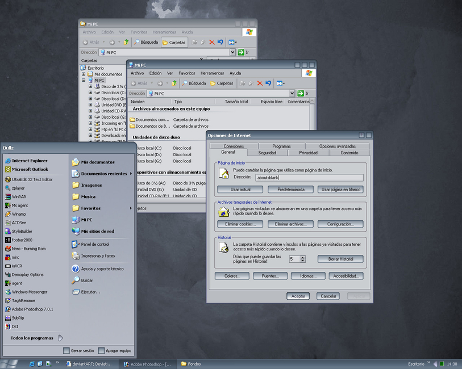
Task: Click up-folder icon in front Mi PC toolbar
Action: pos(174,83)
